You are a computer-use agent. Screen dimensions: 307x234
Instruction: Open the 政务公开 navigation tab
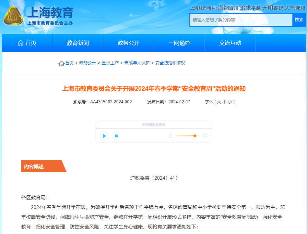(x=128, y=43)
